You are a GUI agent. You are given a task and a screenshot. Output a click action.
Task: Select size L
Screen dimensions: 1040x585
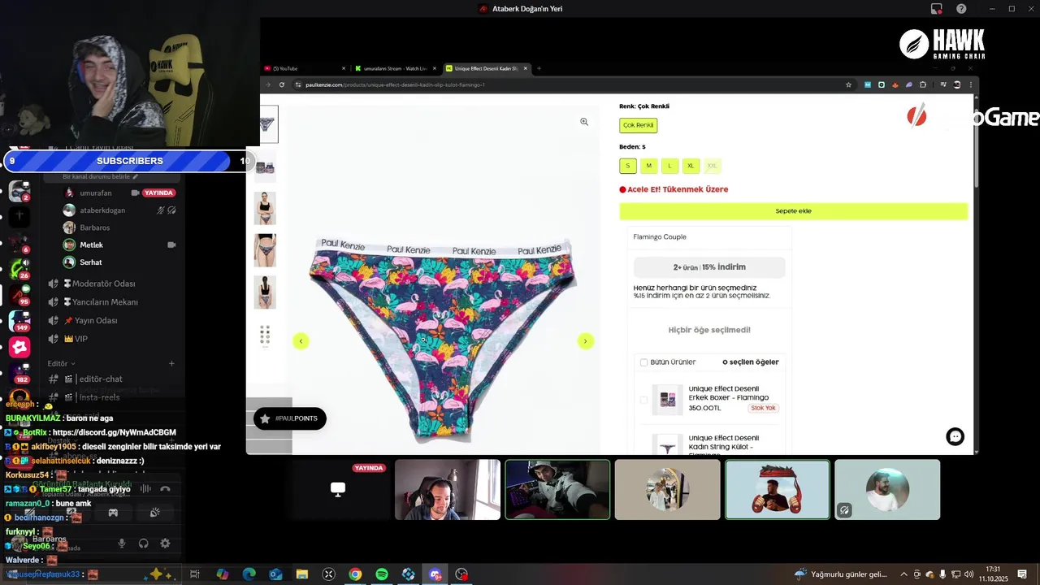pos(669,166)
